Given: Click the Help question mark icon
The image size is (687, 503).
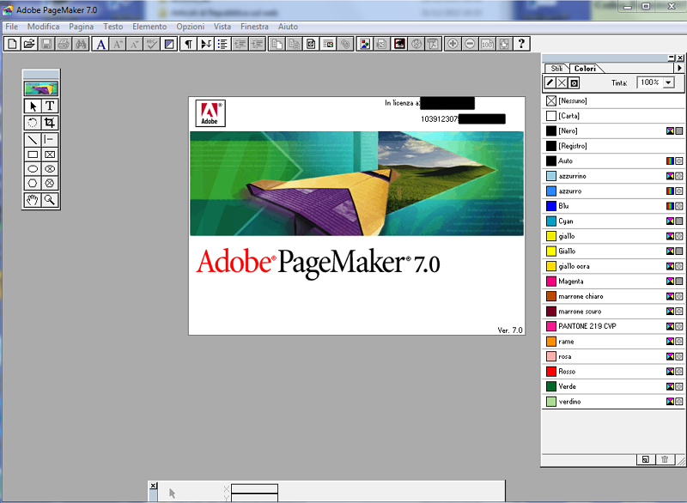Looking at the screenshot, I should click(x=521, y=44).
